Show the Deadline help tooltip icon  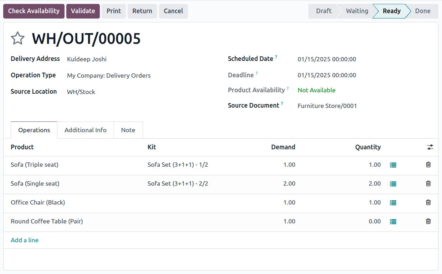[257, 73]
